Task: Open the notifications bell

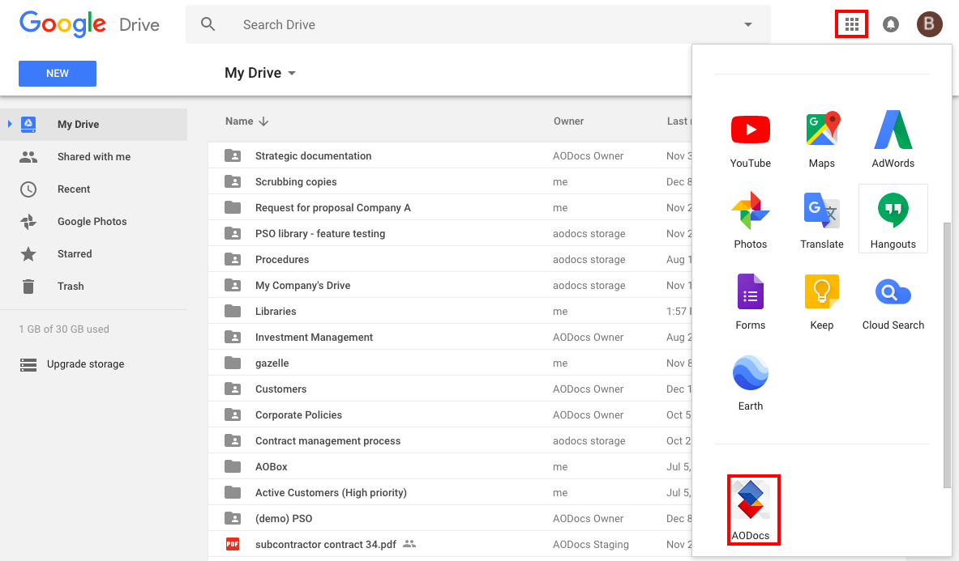Action: point(891,24)
